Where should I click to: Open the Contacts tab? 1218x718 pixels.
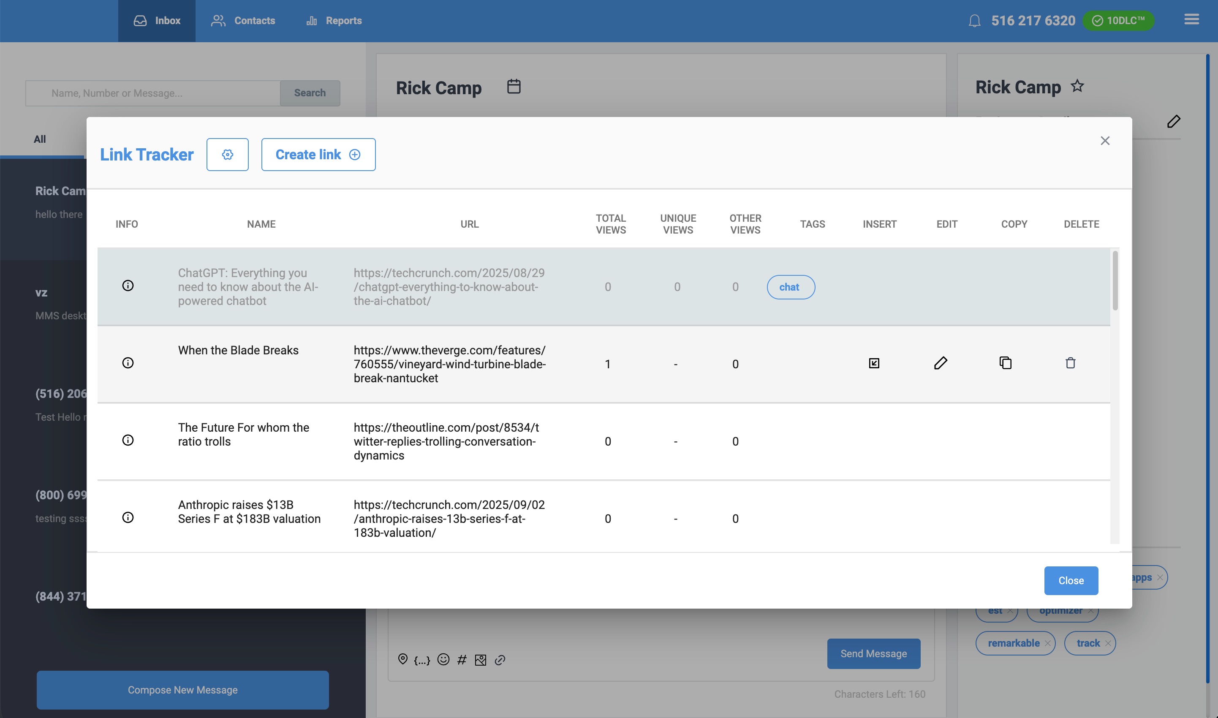click(x=243, y=21)
